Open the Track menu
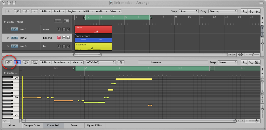 click(x=58, y=11)
